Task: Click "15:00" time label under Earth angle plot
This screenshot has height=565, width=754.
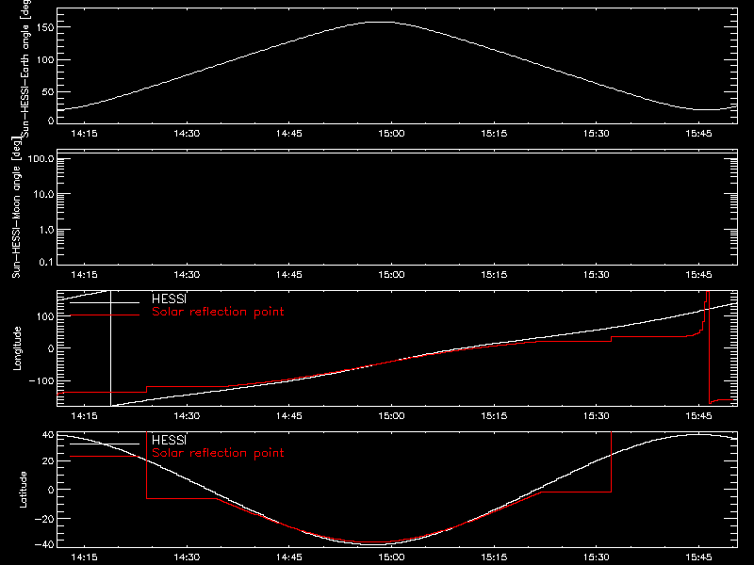Action: tap(391, 133)
